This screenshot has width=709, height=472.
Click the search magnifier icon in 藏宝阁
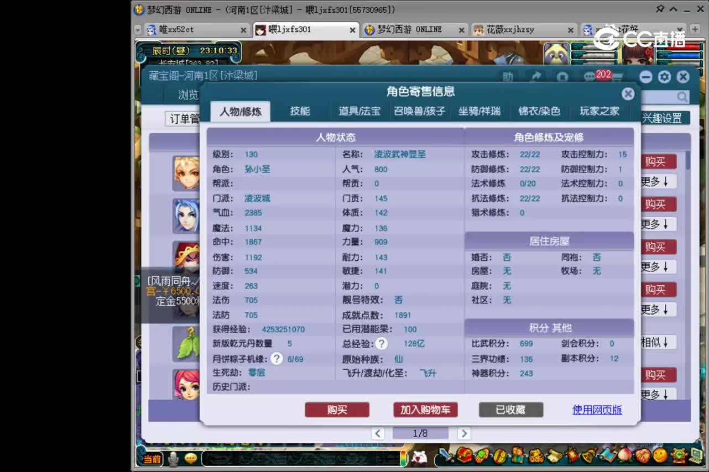coord(682,97)
